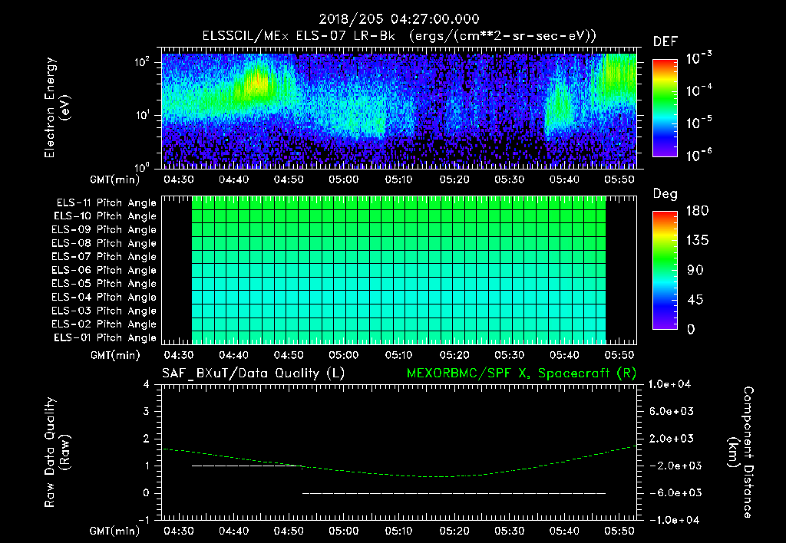Click the 2 tick on Raw Data Quality axis
The height and width of the screenshot is (543, 786).
(147, 438)
